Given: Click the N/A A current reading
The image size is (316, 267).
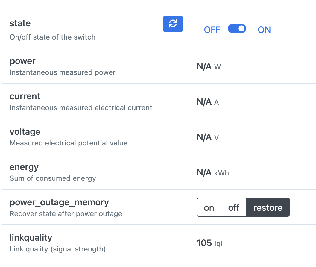Looking at the screenshot, I should [x=208, y=102].
